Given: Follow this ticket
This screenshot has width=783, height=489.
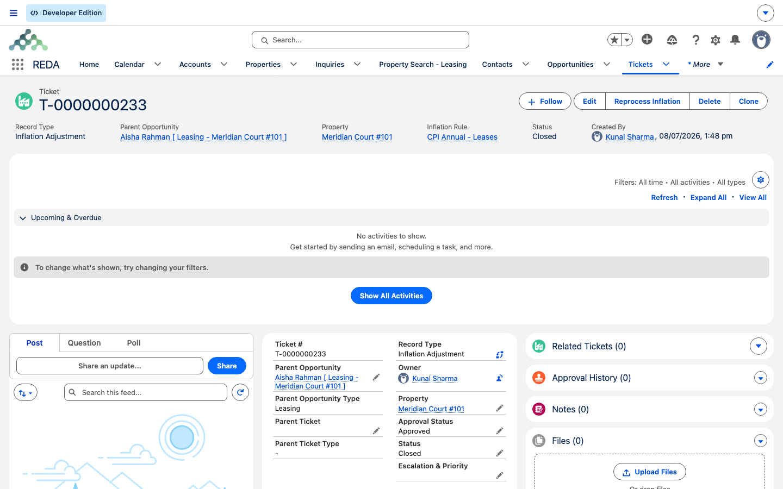Looking at the screenshot, I should (545, 101).
